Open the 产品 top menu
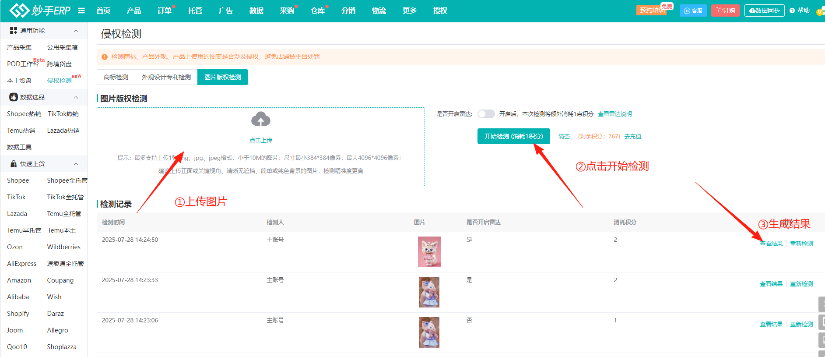This screenshot has width=825, height=357. 134,11
